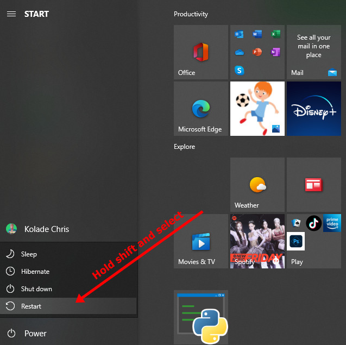The width and height of the screenshot is (346, 345).
Task: Click the Explore group heading
Action: [184, 147]
